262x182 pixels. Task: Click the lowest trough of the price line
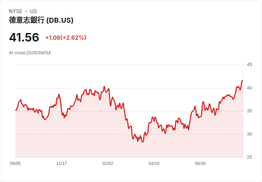pos(143,142)
